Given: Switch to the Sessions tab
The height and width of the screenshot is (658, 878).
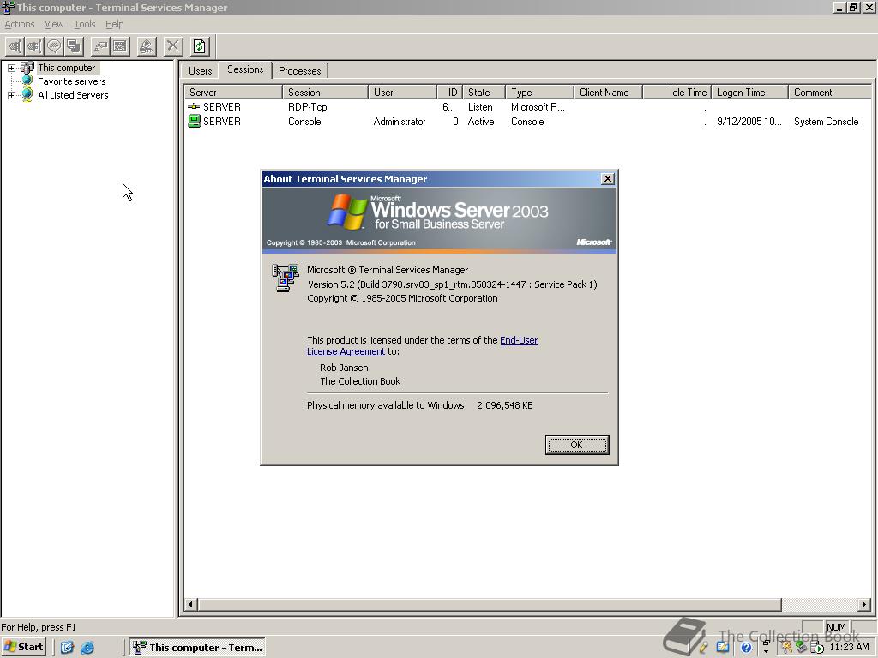Looking at the screenshot, I should [245, 69].
